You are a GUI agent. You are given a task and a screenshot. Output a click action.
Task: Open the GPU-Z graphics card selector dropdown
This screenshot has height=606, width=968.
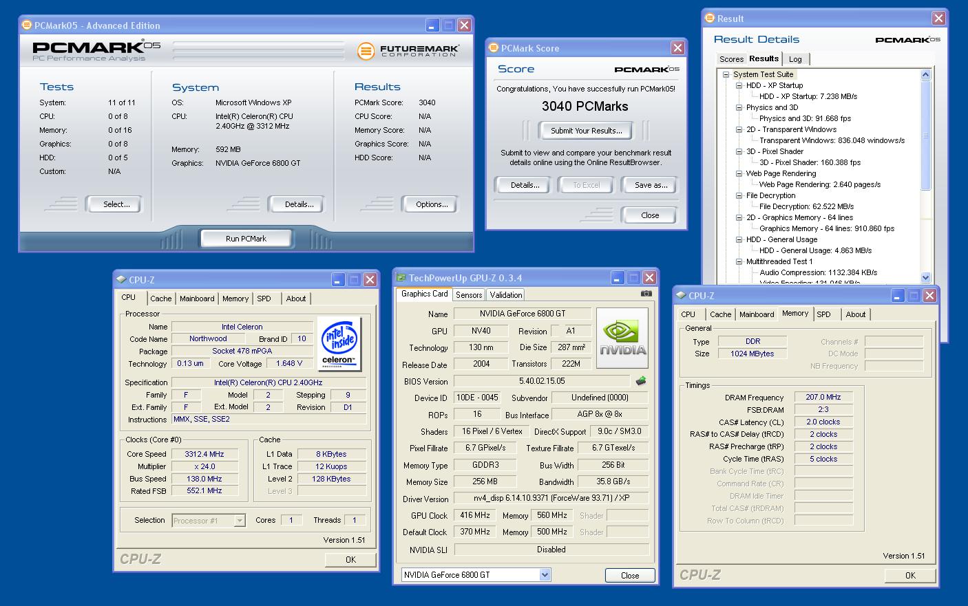point(545,574)
